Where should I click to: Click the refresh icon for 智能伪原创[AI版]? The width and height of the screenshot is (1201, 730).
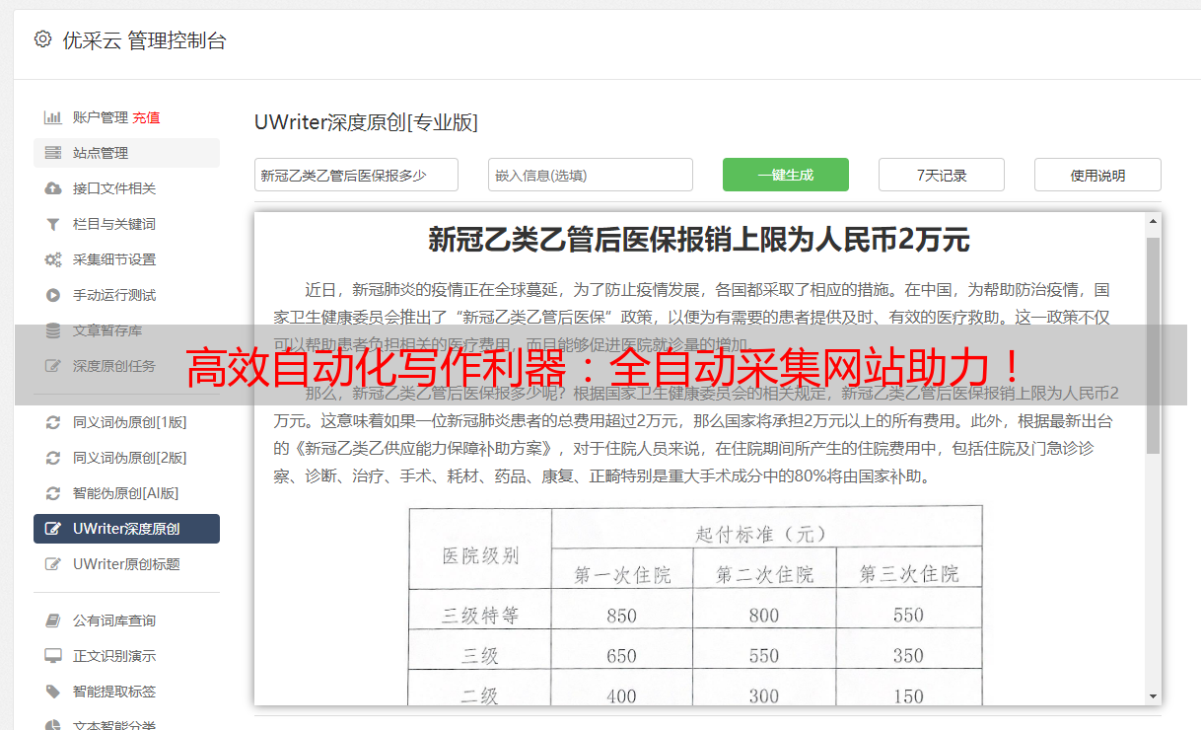coord(53,493)
